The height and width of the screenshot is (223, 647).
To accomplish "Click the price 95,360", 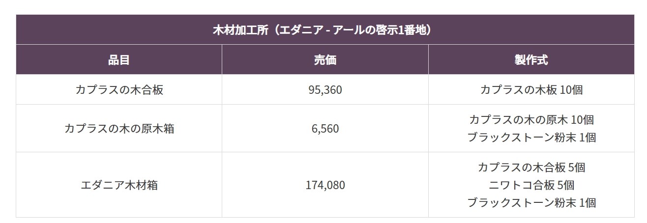I will pos(325,90).
